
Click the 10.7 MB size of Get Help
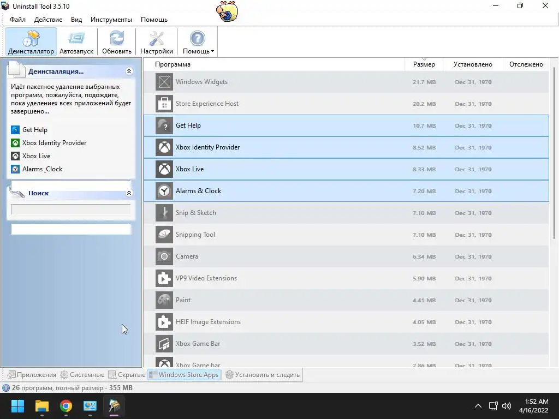pyautogui.click(x=424, y=125)
